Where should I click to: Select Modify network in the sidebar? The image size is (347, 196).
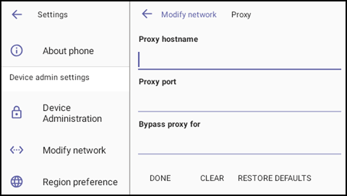pos(65,150)
